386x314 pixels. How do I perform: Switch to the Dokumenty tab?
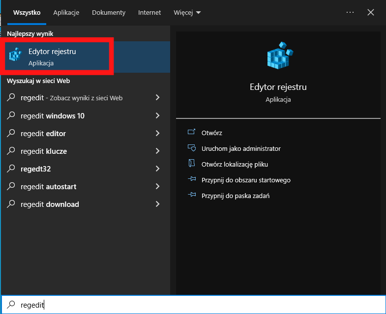tap(109, 13)
